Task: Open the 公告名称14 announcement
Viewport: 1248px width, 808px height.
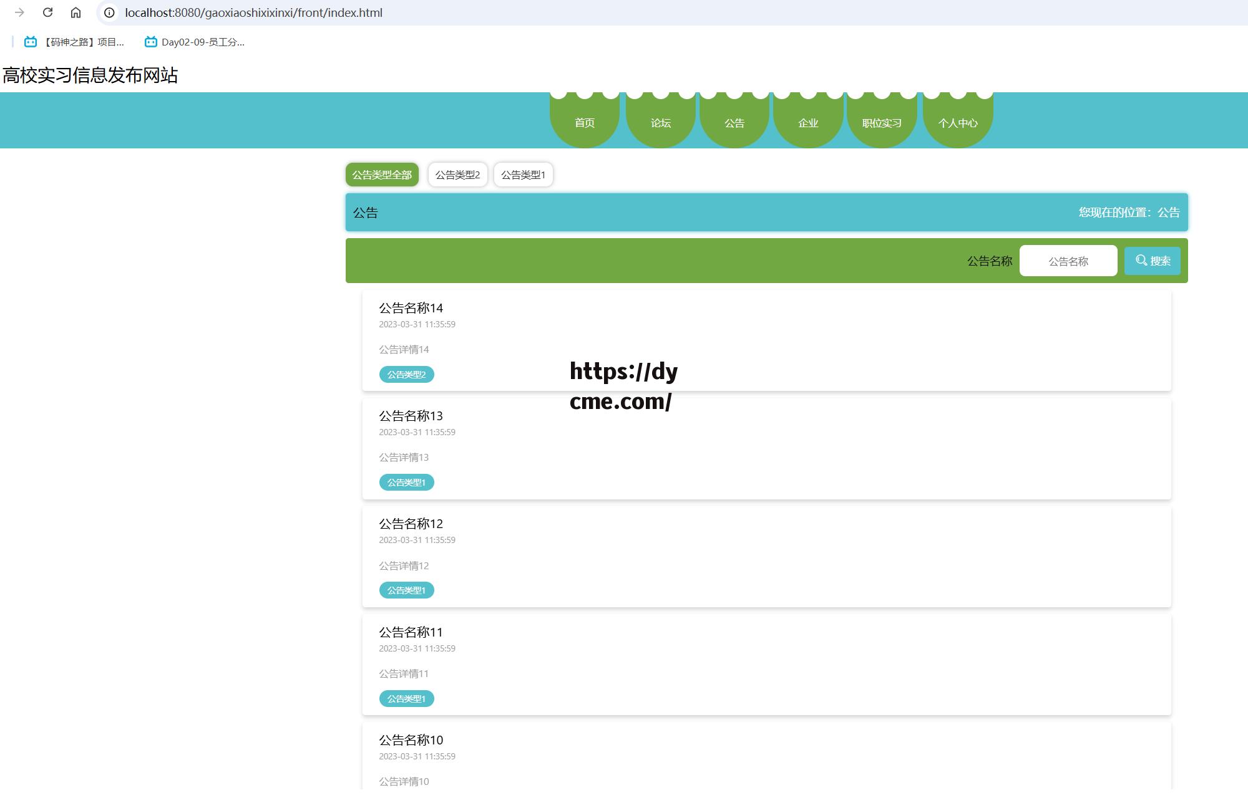Action: [411, 308]
